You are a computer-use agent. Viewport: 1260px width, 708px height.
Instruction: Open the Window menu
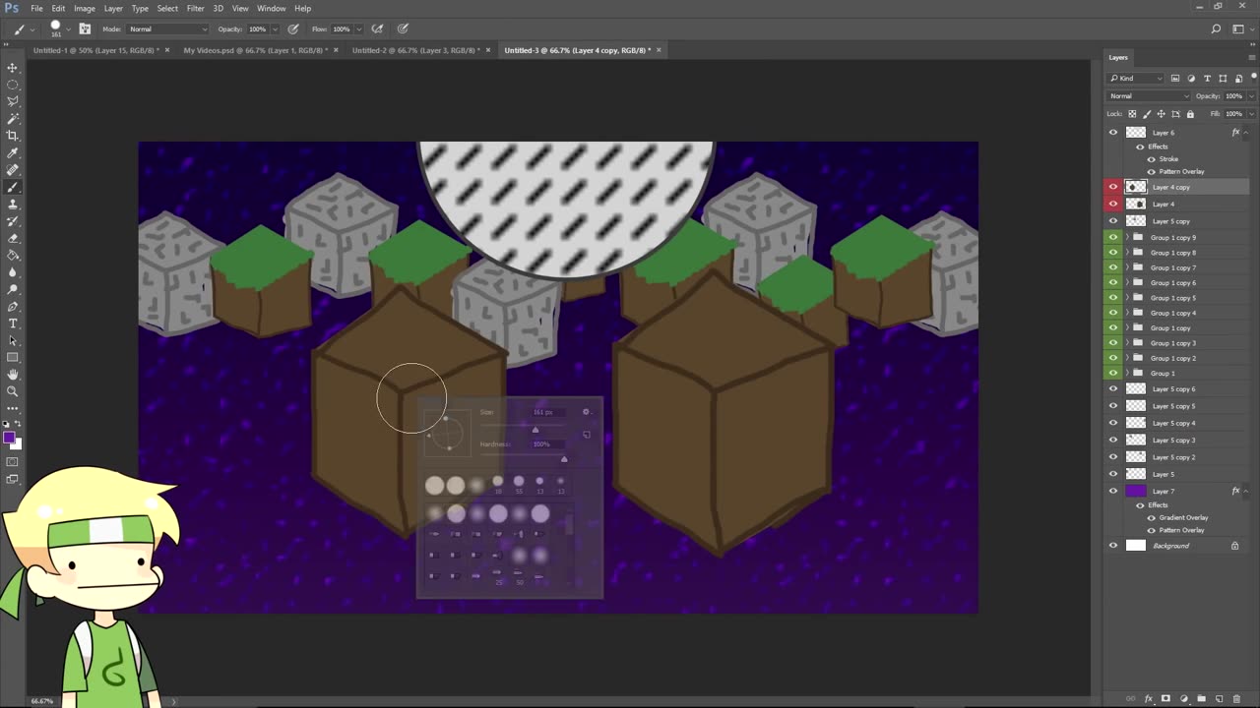271,8
